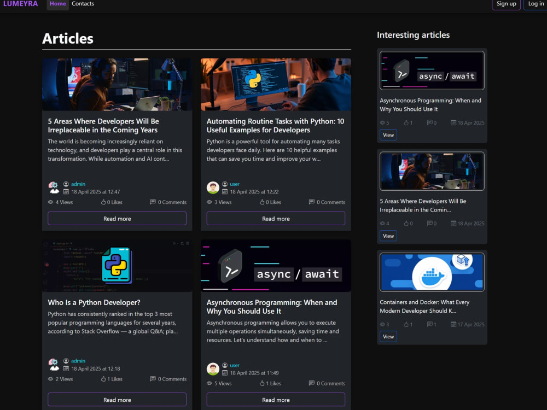Open the async/await thumbnail in Interesting articles

(432, 71)
